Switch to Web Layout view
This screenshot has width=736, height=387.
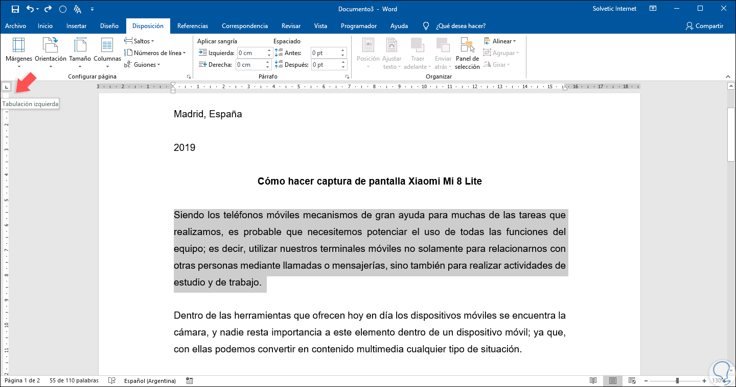click(632, 381)
